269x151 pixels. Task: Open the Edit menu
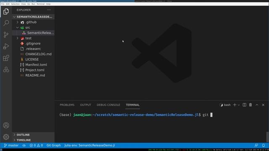(x=8, y=4)
